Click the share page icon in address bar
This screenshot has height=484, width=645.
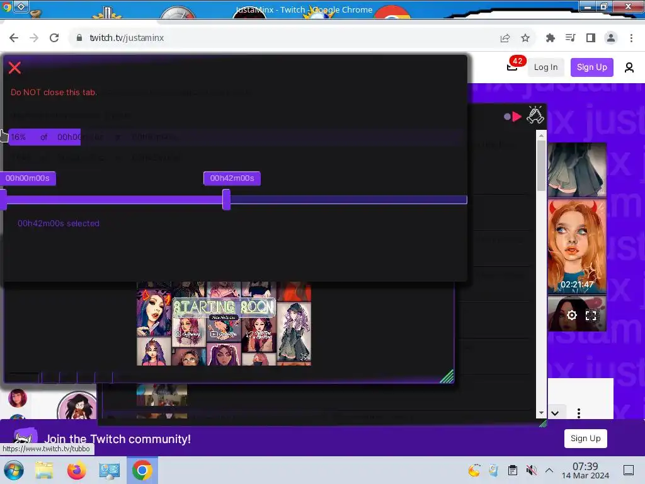505,38
